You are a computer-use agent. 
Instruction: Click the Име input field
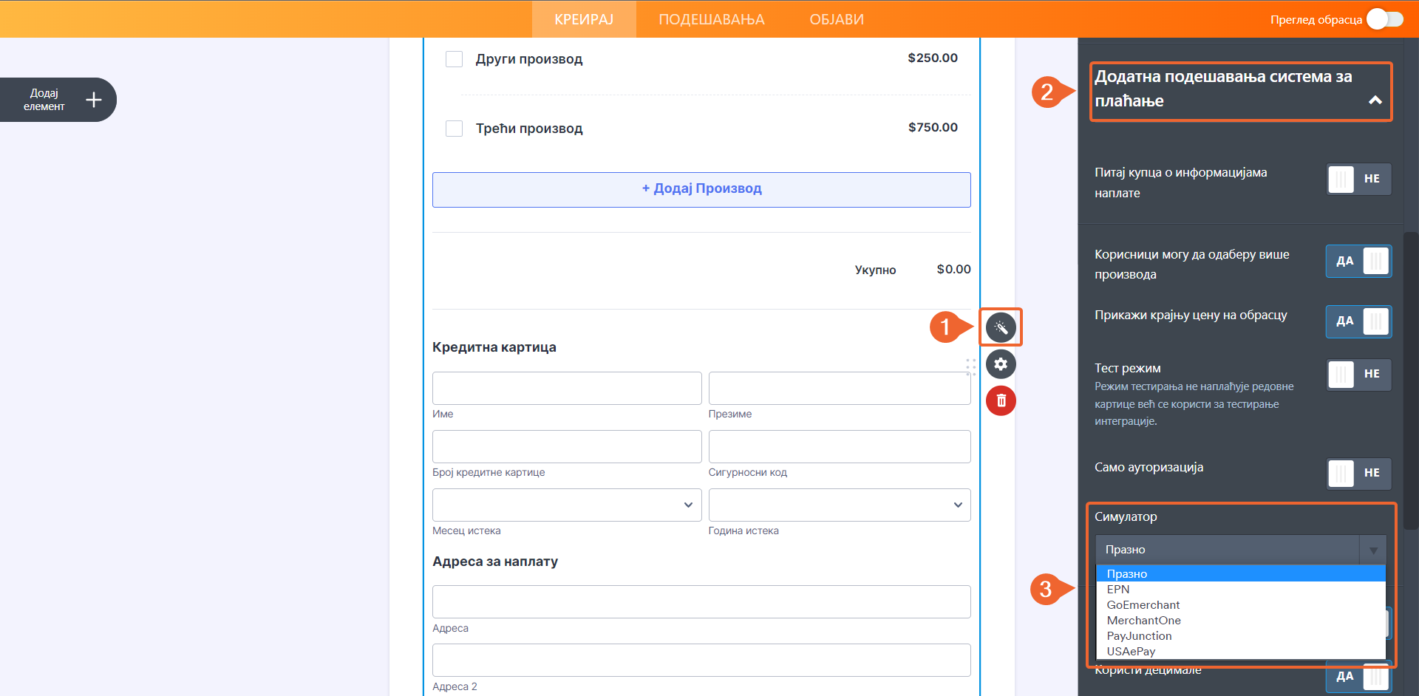567,389
